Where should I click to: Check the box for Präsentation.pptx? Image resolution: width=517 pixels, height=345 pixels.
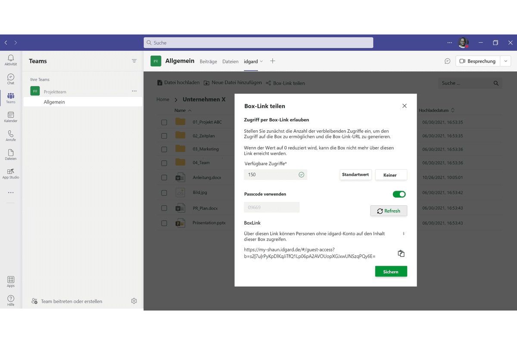pos(164,223)
